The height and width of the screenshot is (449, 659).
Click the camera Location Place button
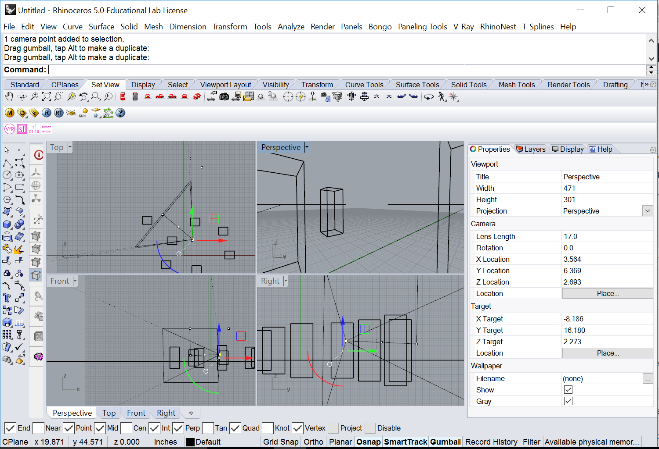[x=608, y=293]
